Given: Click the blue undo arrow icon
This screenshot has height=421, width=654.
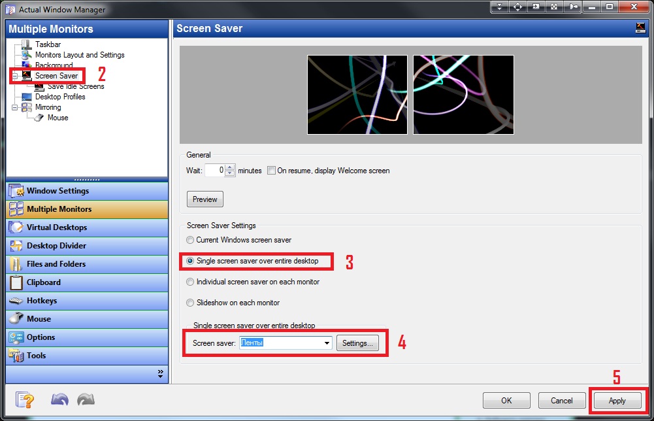Looking at the screenshot, I should [x=59, y=399].
